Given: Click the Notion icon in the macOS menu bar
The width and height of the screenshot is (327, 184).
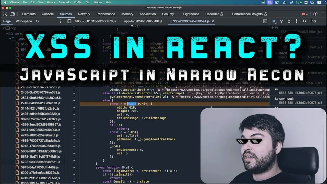Looking at the screenshot, I should tap(263, 2).
